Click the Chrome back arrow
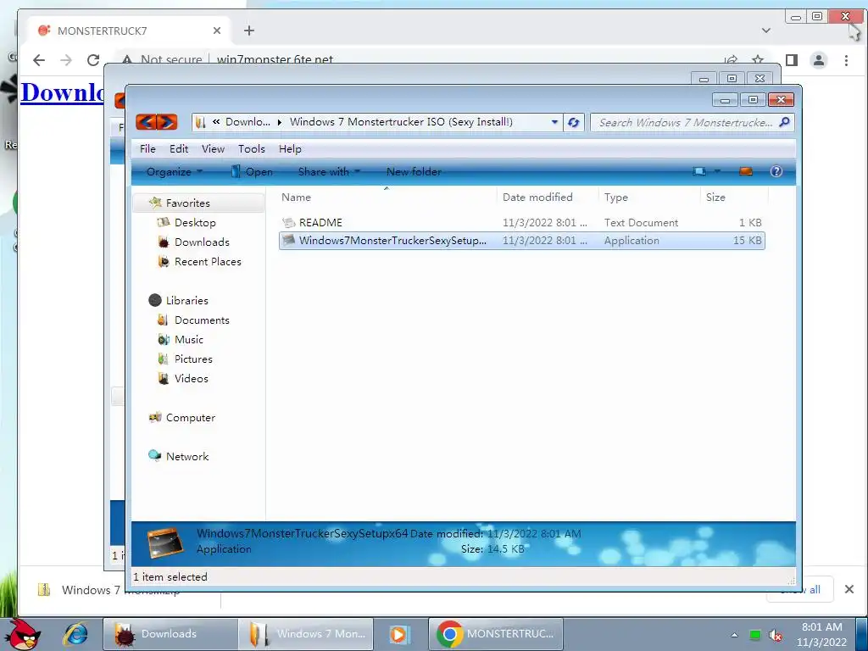This screenshot has height=651, width=868. [x=39, y=60]
